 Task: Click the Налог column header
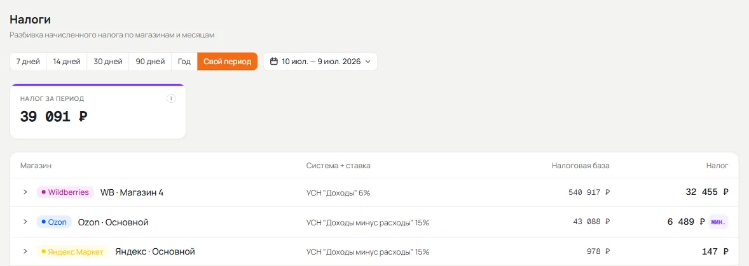717,166
